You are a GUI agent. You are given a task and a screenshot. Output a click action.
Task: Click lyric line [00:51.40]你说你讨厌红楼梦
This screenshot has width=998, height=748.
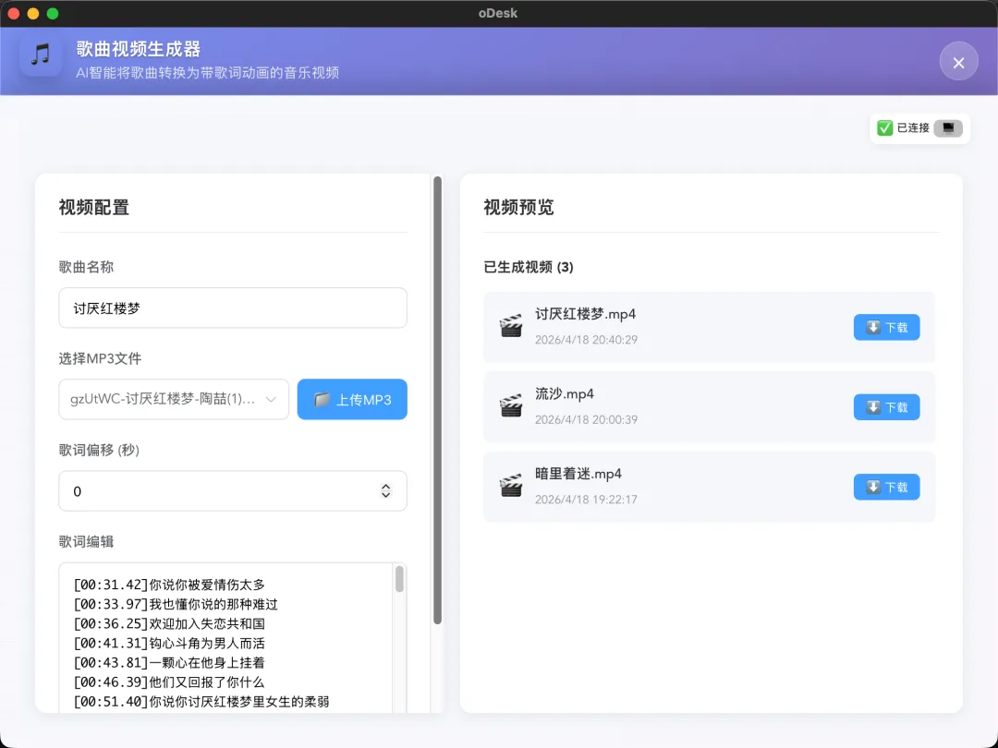[201, 702]
